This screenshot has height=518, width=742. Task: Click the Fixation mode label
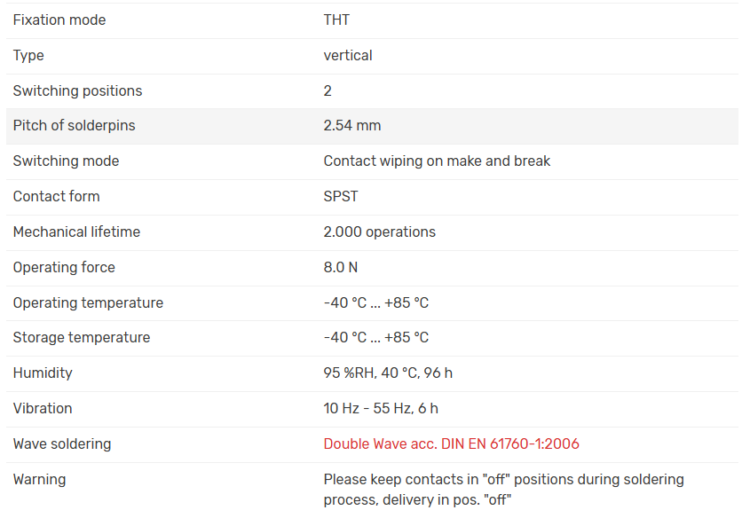pyautogui.click(x=59, y=20)
